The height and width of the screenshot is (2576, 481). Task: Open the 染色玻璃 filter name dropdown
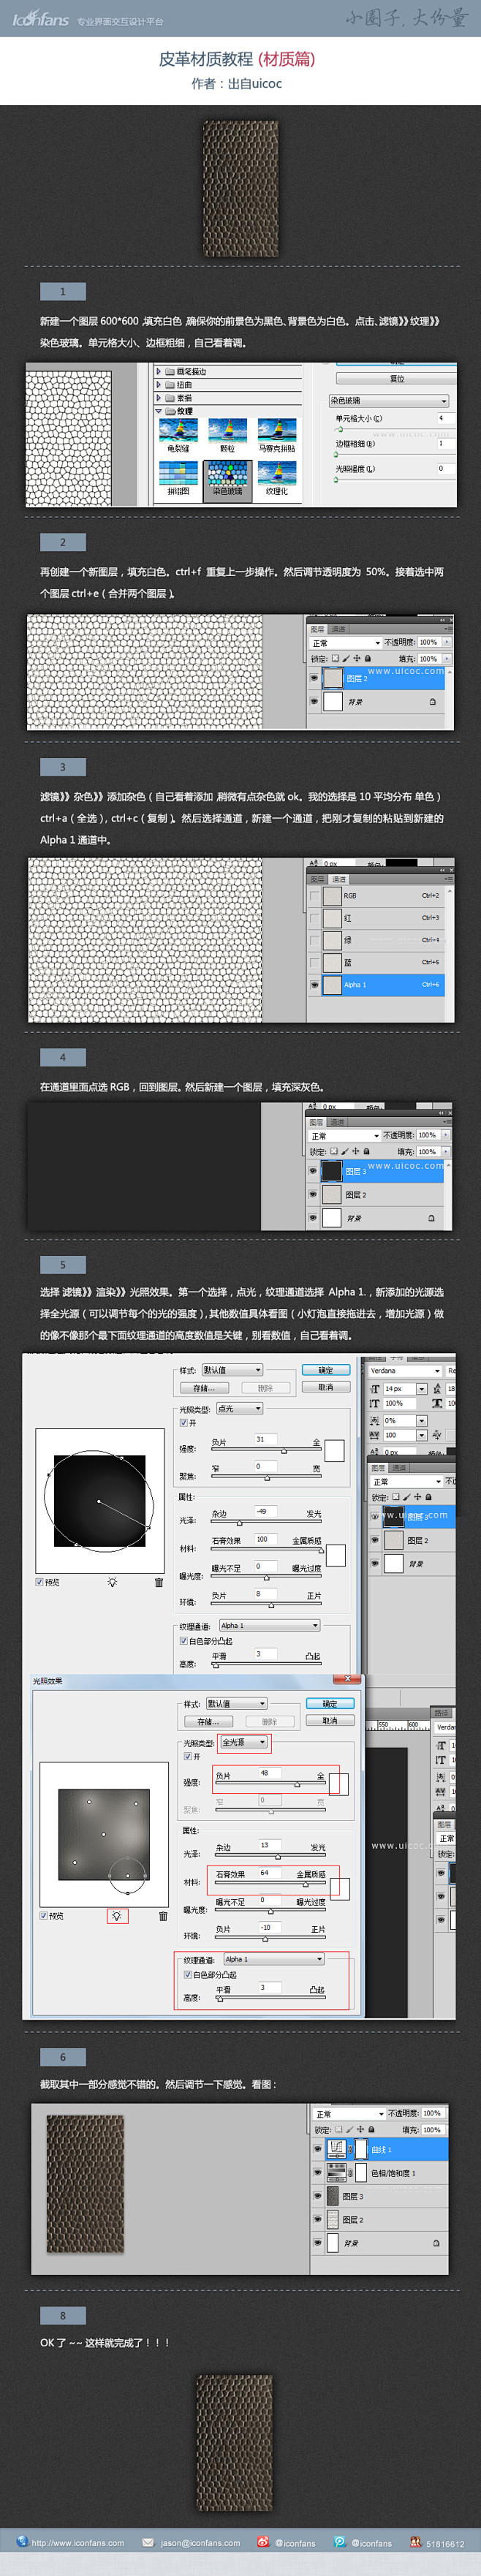389,400
